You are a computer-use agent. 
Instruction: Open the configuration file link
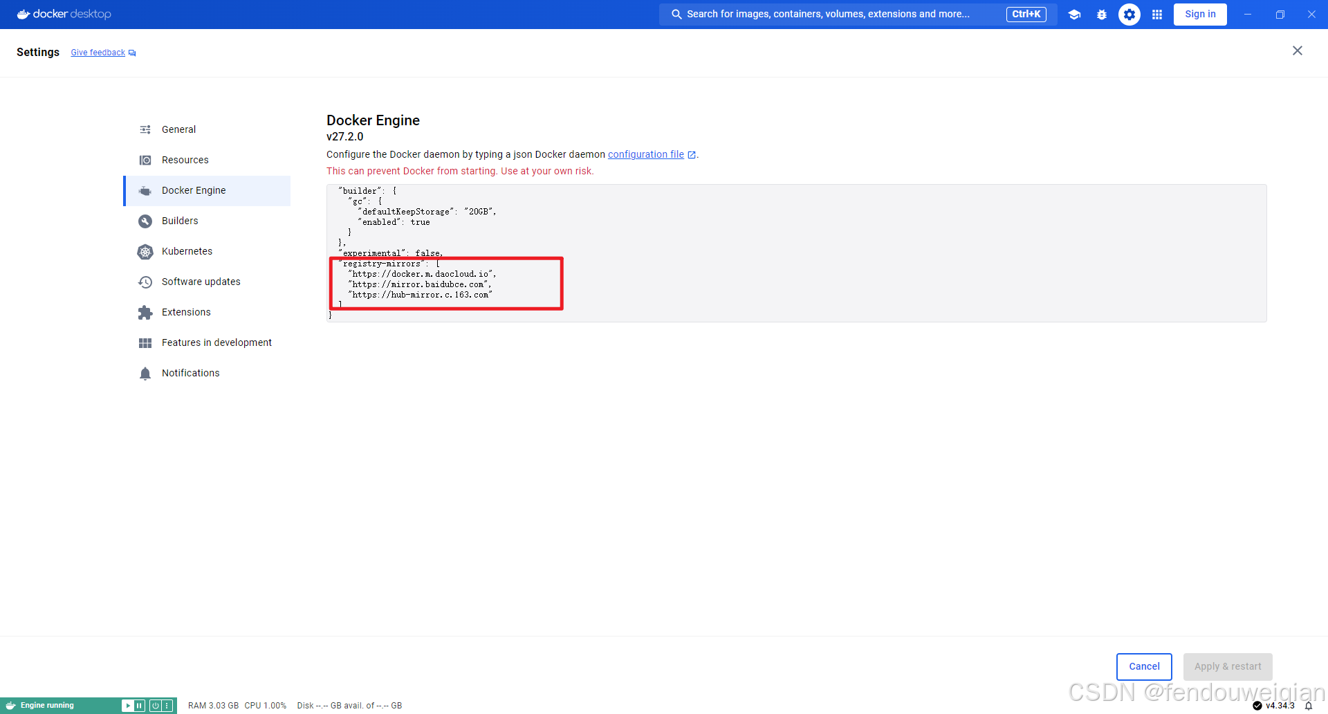point(646,154)
